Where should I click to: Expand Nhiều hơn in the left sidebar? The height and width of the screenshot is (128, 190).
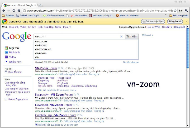coord(13,62)
